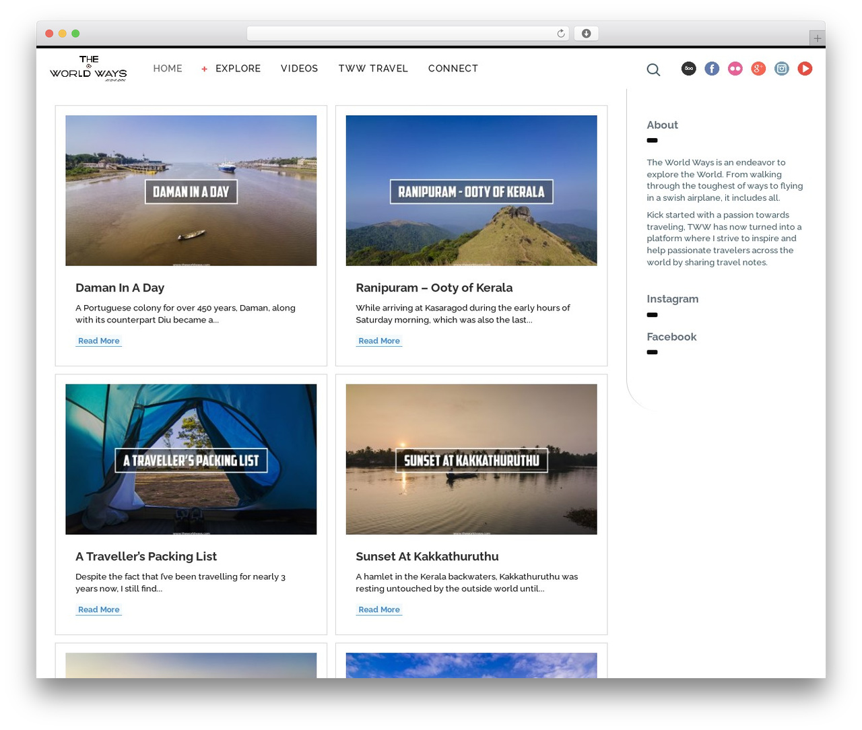Read More under Daman In A Day
This screenshot has height=730, width=862.
pos(99,341)
